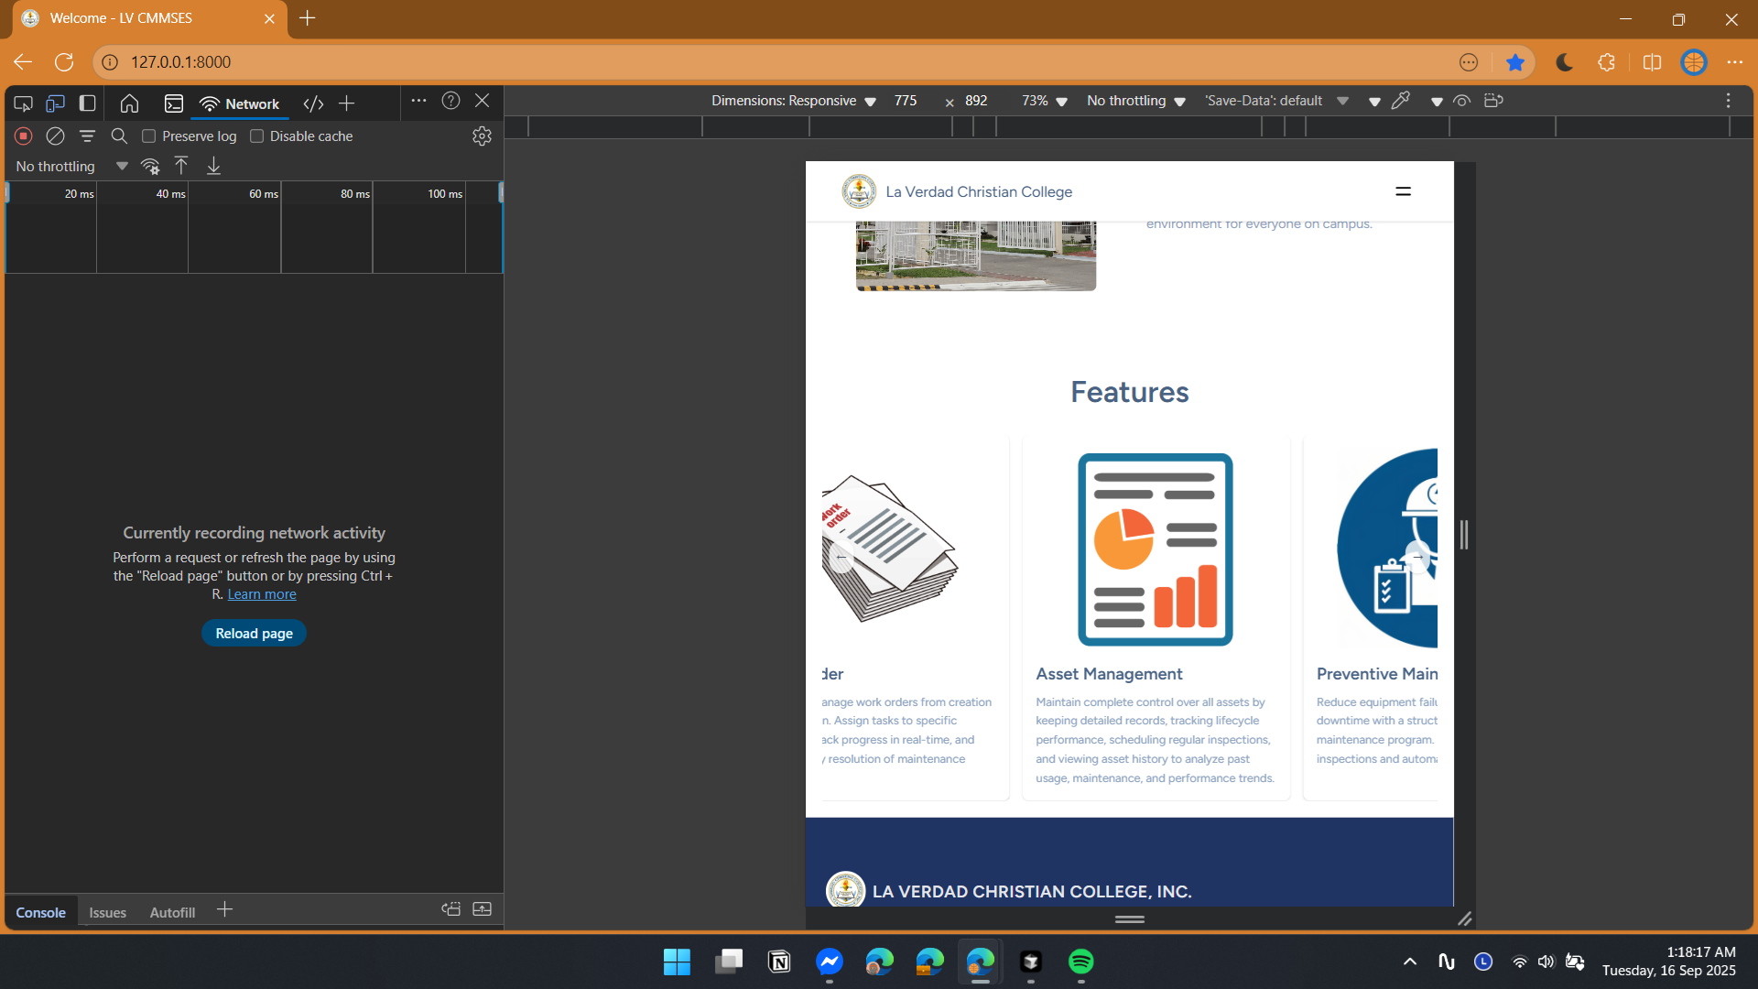Switch to the Issues drawer tab

point(108,912)
